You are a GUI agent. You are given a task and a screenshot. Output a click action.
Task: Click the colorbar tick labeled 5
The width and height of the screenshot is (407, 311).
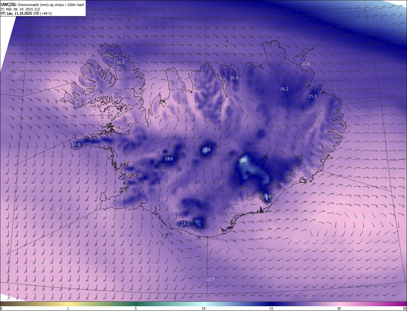coord(136,308)
